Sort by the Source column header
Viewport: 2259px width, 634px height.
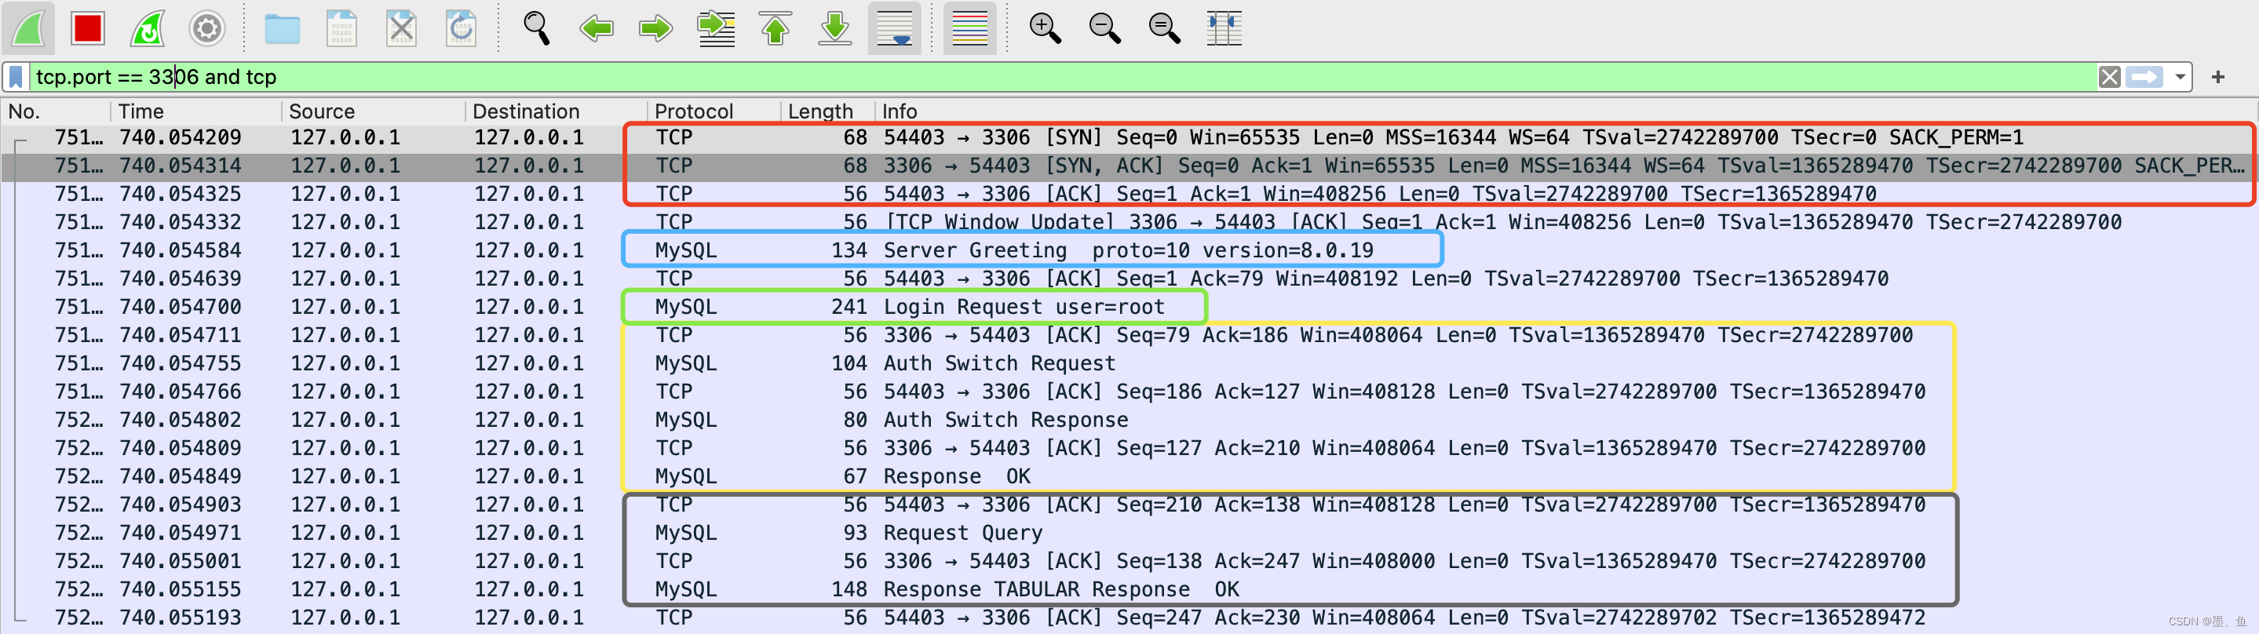pyautogui.click(x=374, y=111)
